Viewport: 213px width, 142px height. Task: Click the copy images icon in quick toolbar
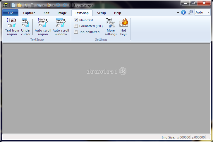coord(39,5)
